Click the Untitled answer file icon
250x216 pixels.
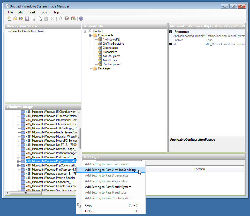pyautogui.click(x=90, y=31)
